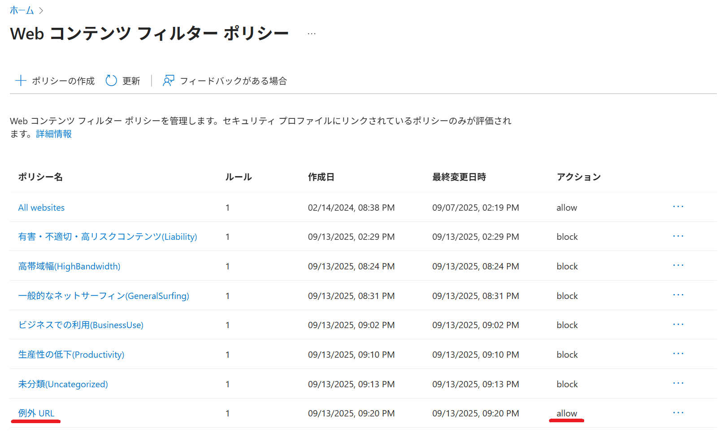Click the block action in BusinessUse row
This screenshot has height=446, width=720.
click(x=567, y=325)
